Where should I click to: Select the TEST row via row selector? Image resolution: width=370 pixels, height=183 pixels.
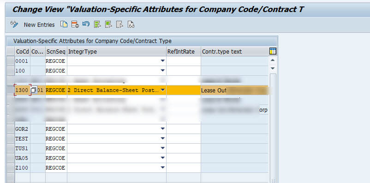click(x=11, y=139)
